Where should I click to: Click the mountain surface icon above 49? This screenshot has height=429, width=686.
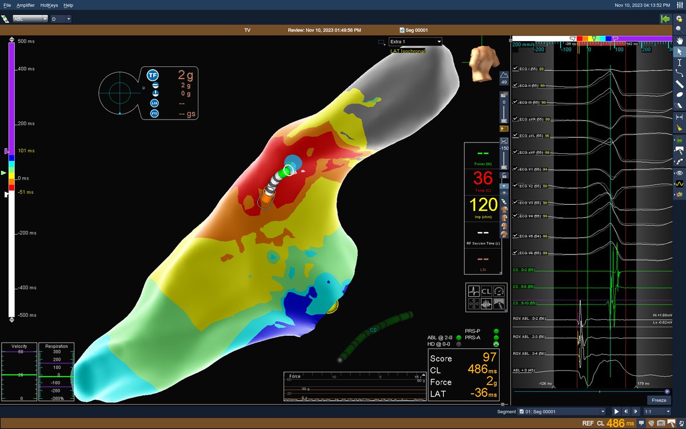(x=504, y=75)
